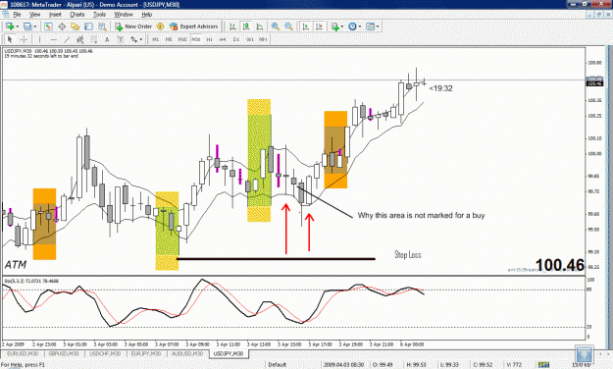
Task: Open the File menu
Action: 17,15
